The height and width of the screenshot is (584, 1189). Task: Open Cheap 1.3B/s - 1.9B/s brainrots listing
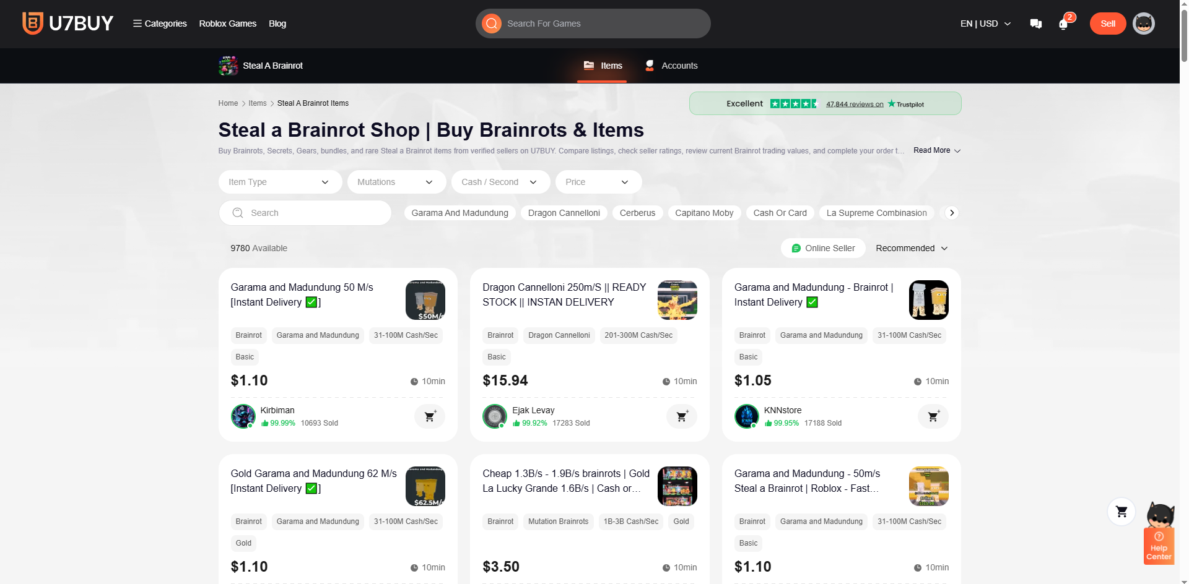[x=566, y=481]
